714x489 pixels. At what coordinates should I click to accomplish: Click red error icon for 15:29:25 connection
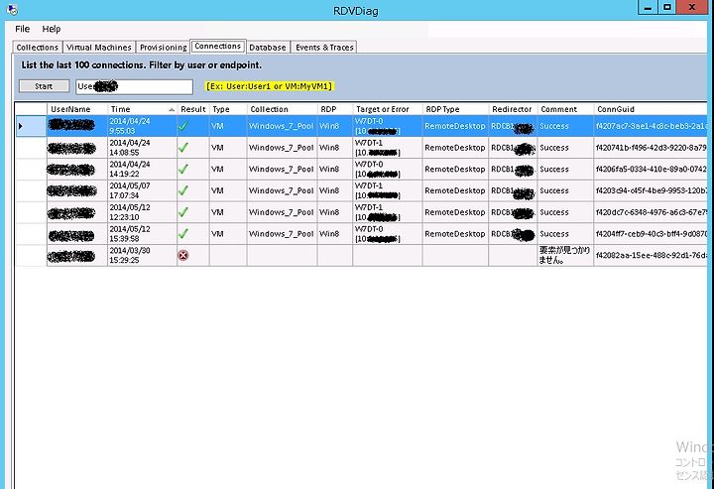(183, 256)
